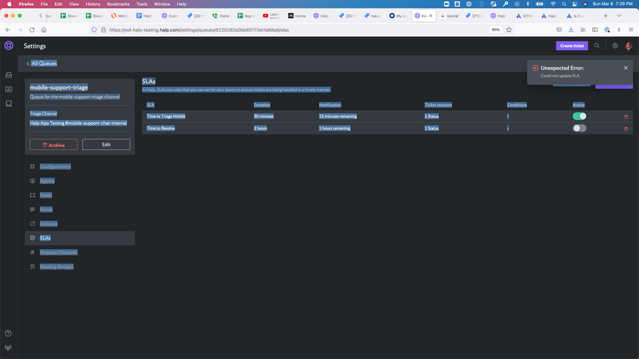Viewport: 639px width, 359px height.
Task: Edit the mobile-support-triage queue
Action: 106,144
